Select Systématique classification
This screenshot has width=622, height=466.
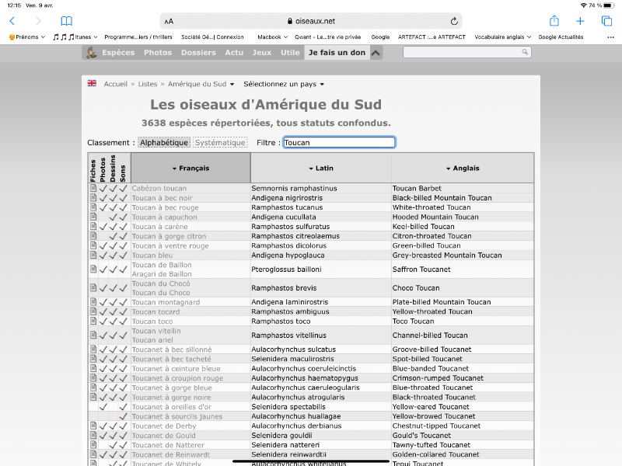tap(220, 142)
